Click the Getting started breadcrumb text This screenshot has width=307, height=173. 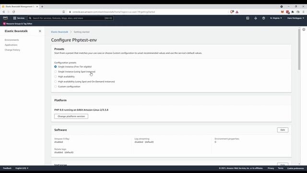click(x=82, y=32)
